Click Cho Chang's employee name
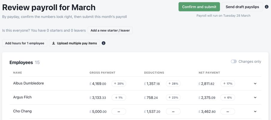 (22, 111)
